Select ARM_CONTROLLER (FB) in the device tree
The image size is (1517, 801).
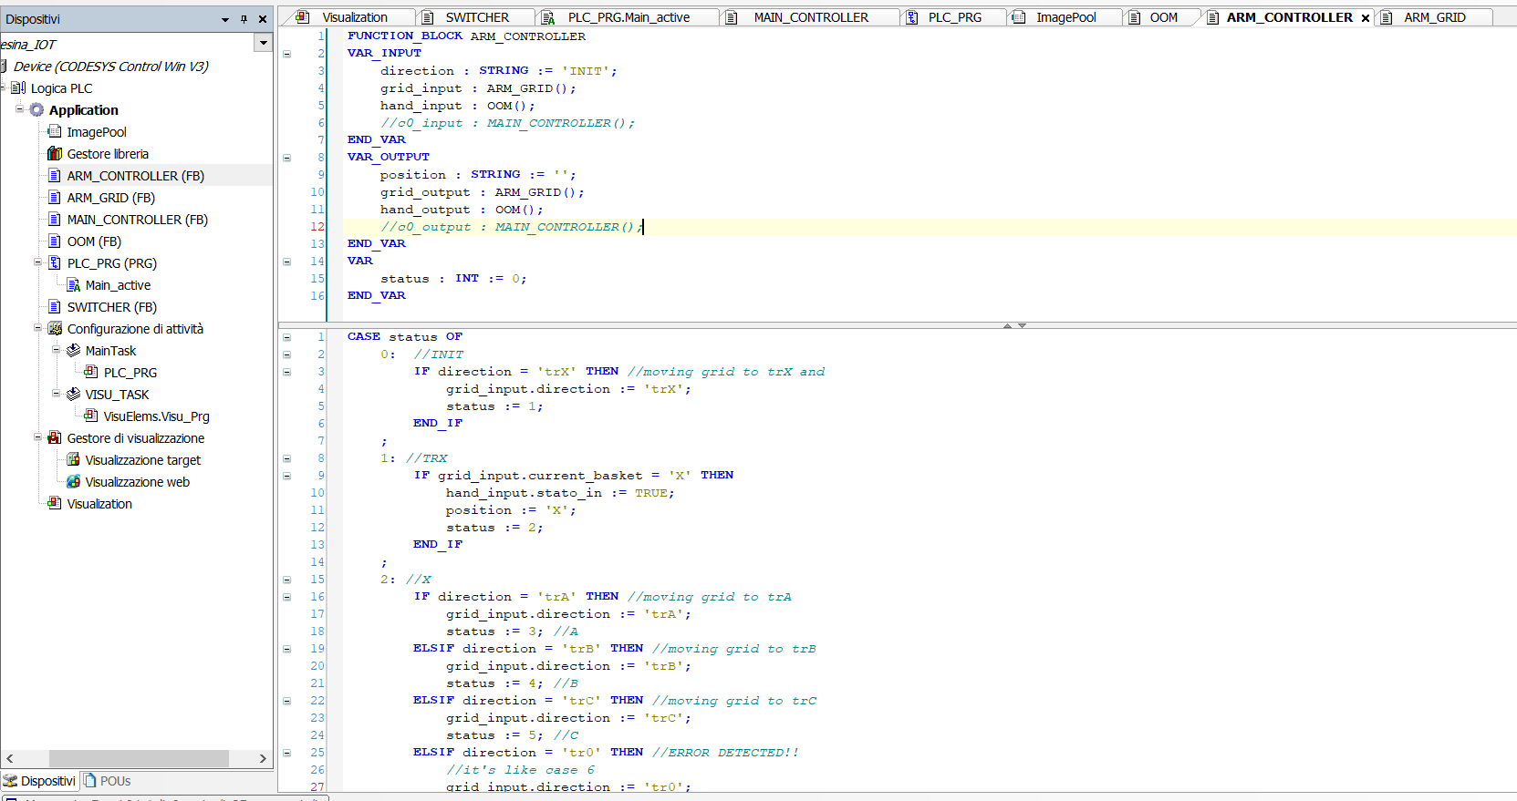[135, 176]
